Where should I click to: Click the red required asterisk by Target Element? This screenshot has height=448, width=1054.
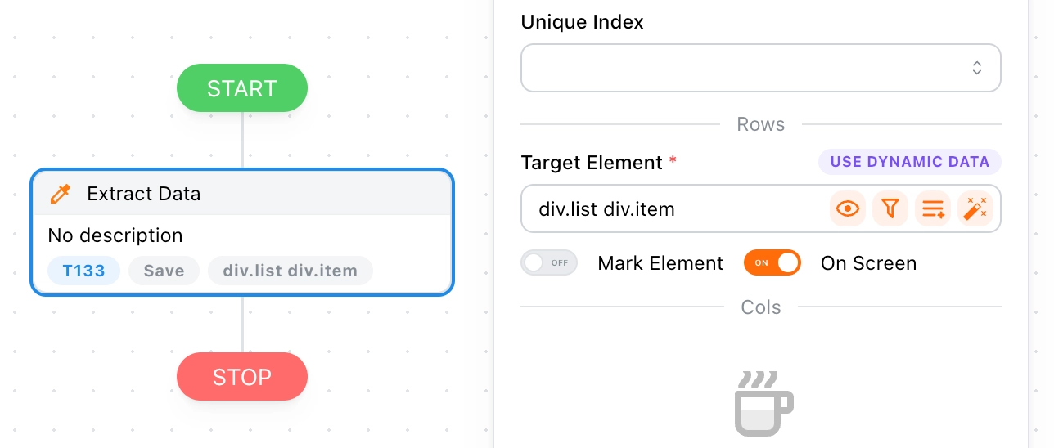tap(673, 162)
